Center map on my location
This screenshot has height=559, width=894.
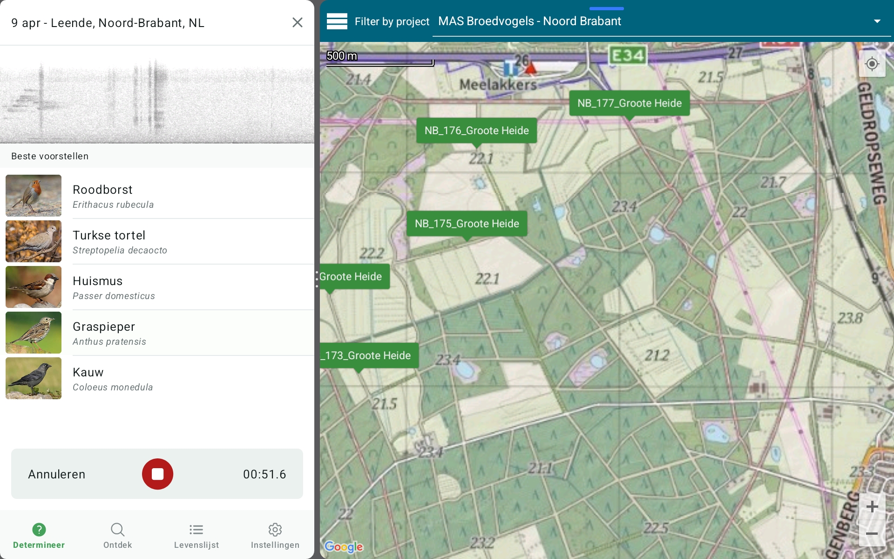pyautogui.click(x=872, y=64)
